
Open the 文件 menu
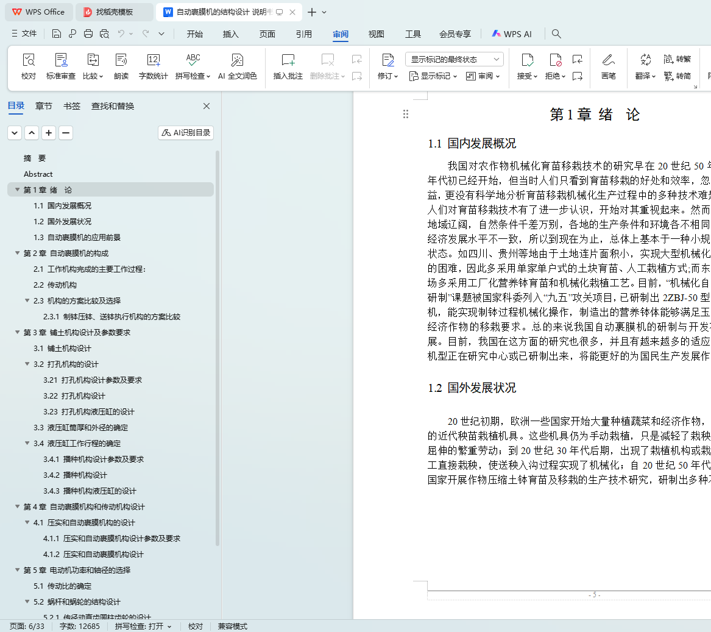coord(24,34)
